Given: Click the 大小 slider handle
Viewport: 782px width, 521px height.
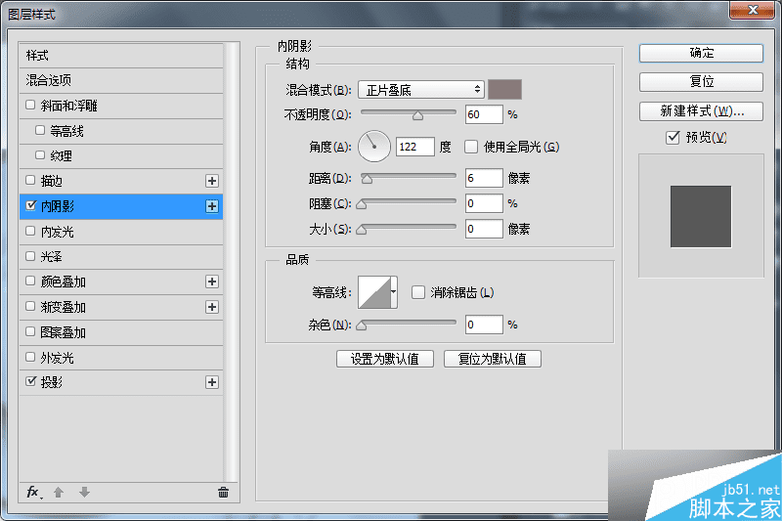Looking at the screenshot, I should coord(362,230).
